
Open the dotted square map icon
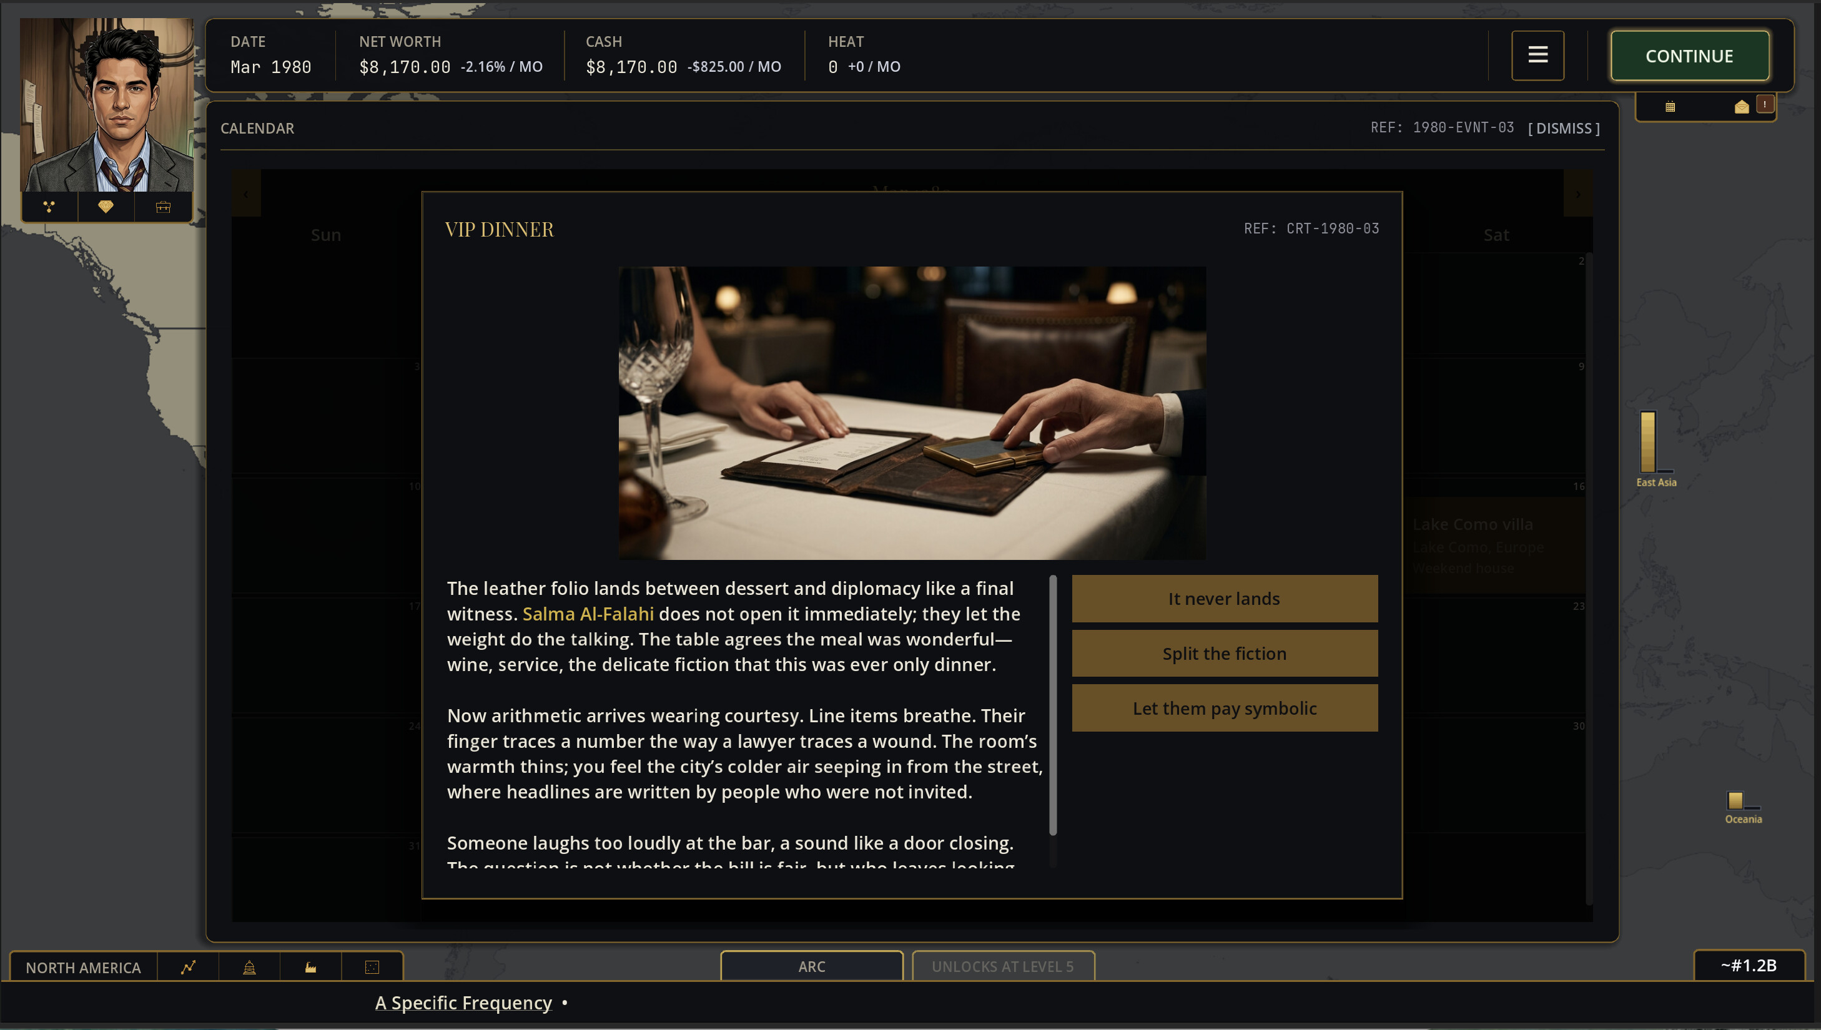coord(372,967)
